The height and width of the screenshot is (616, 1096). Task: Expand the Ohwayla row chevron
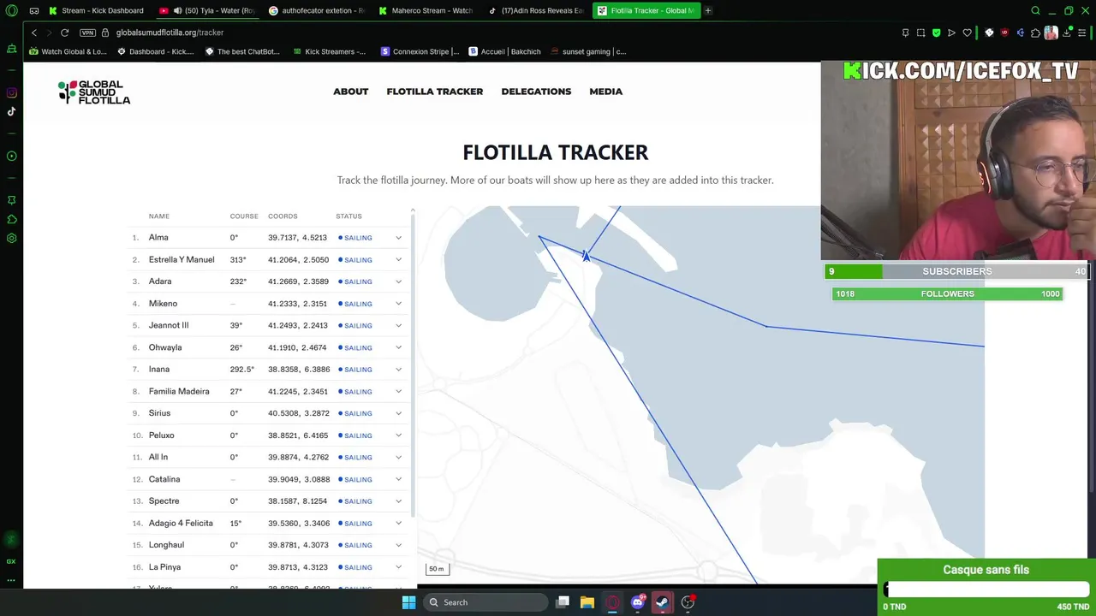(x=398, y=347)
